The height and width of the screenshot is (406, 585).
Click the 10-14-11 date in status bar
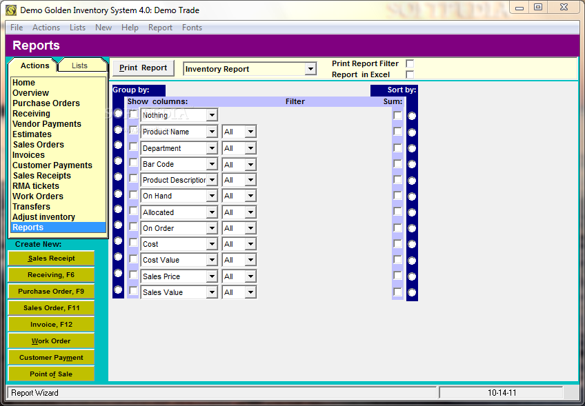tap(502, 393)
